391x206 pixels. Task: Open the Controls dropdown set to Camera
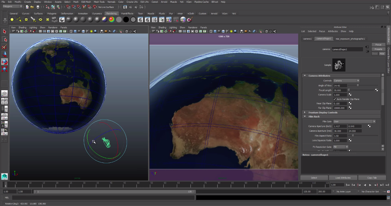[346, 81]
